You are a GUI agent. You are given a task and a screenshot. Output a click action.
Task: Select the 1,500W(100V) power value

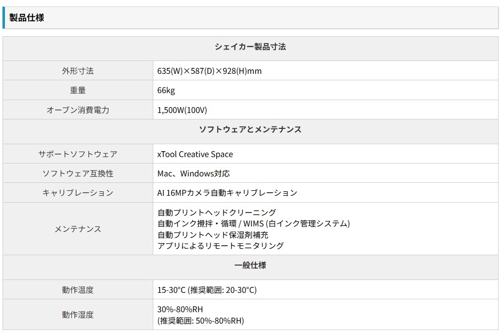(182, 110)
